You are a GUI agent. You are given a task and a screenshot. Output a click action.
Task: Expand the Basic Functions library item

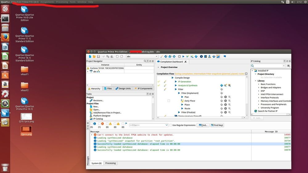[259, 84]
